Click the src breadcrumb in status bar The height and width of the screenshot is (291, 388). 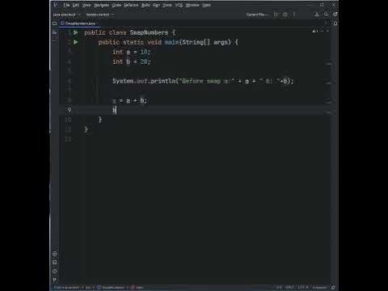coord(88,288)
